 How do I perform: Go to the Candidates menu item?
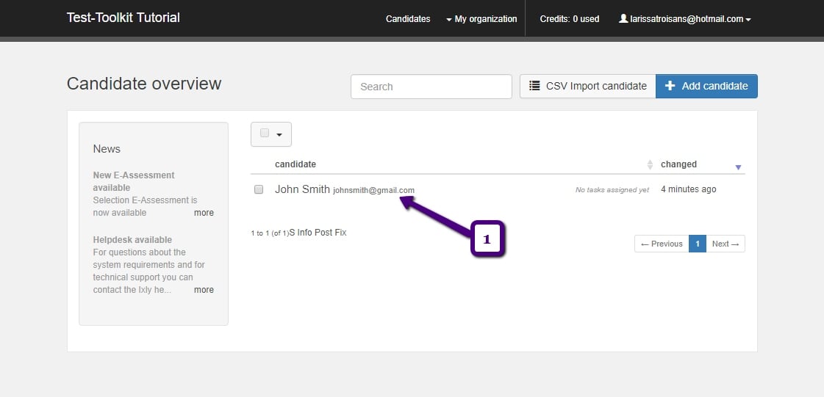point(408,19)
